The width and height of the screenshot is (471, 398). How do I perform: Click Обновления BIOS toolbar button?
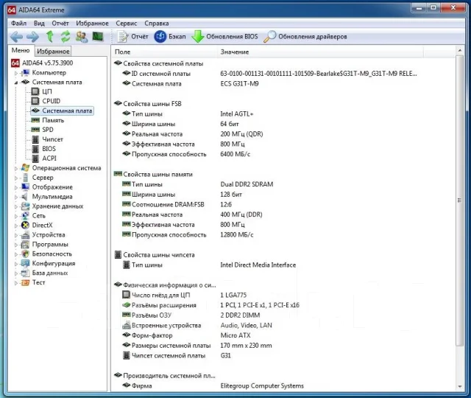point(224,36)
